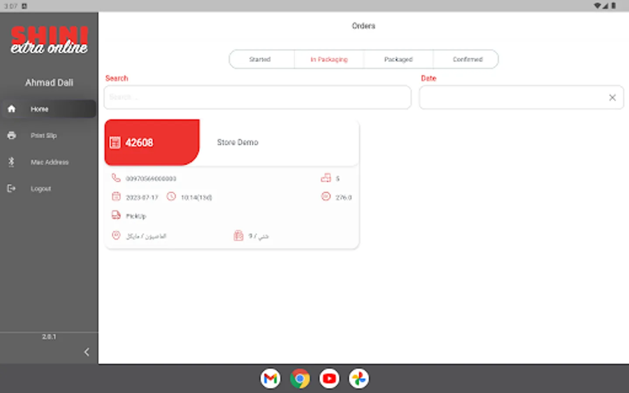
Task: Switch to the Started tab
Action: coord(262,59)
